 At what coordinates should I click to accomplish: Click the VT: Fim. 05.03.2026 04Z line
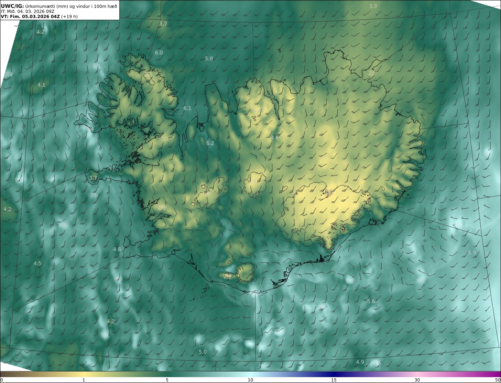[x=39, y=17]
